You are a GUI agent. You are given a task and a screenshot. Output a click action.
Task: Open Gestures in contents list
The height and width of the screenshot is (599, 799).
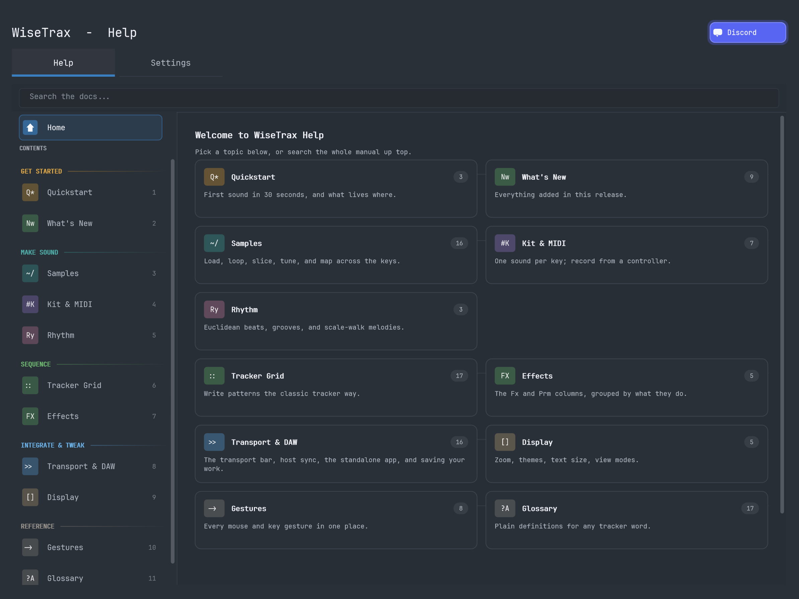pos(90,547)
